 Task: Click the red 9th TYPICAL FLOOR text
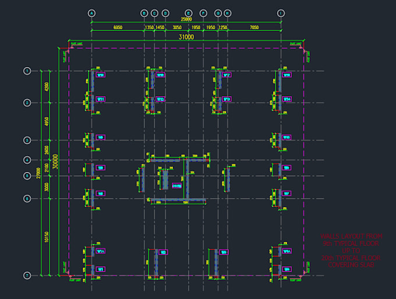coord(351,244)
